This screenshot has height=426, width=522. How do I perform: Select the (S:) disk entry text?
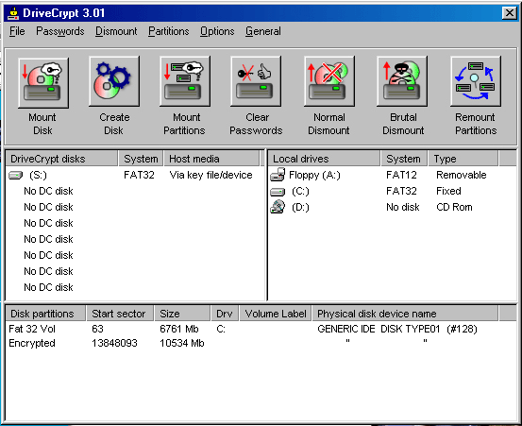click(x=38, y=175)
